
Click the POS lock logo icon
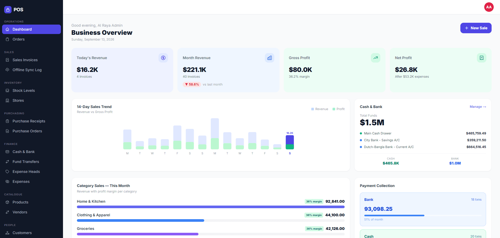click(x=8, y=10)
